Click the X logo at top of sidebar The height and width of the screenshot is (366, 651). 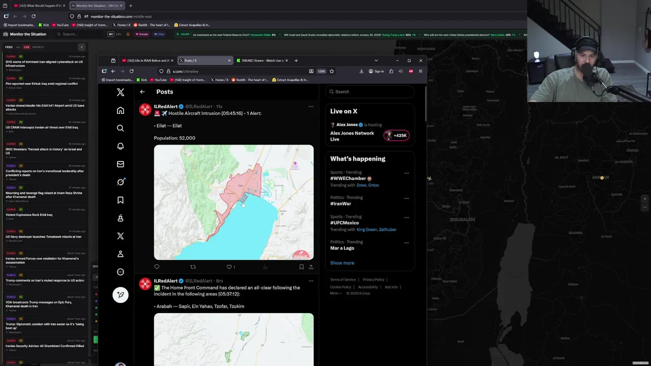121,92
